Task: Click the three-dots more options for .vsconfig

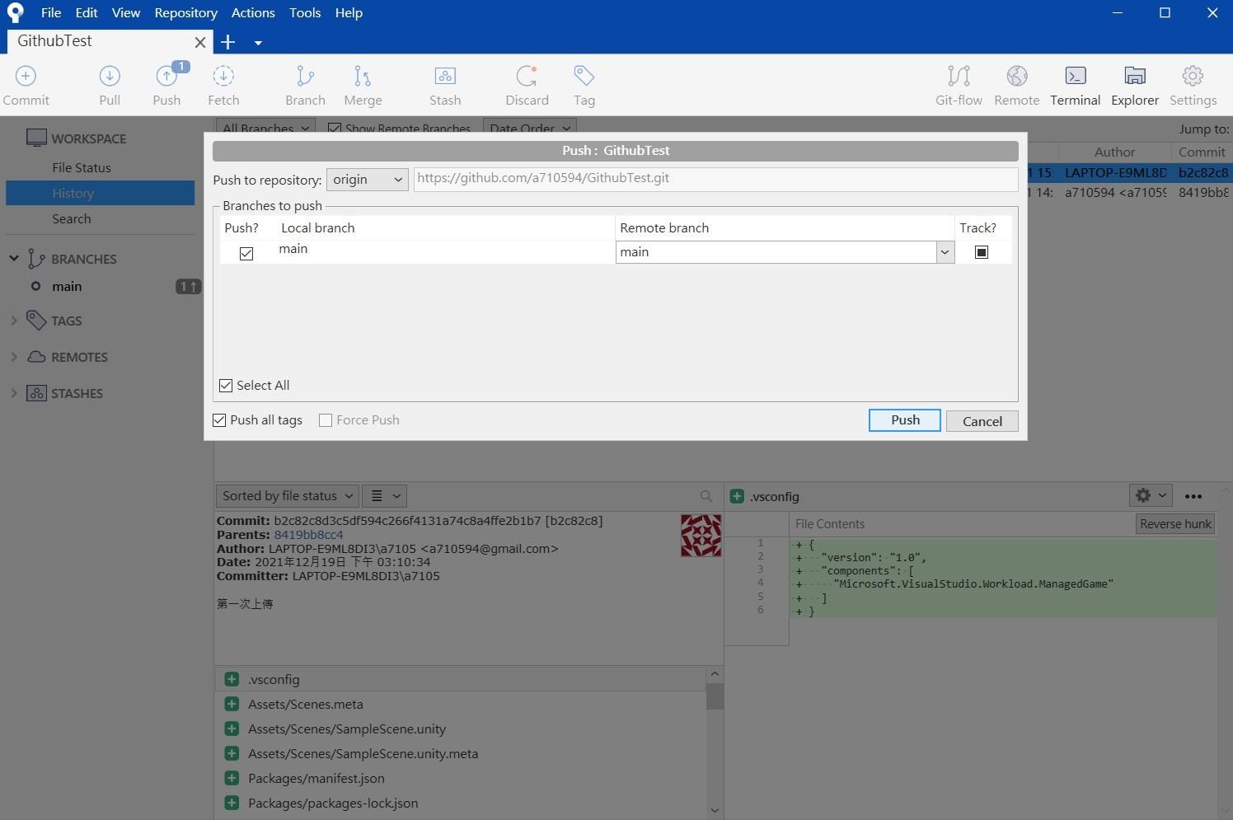Action: coord(1193,496)
